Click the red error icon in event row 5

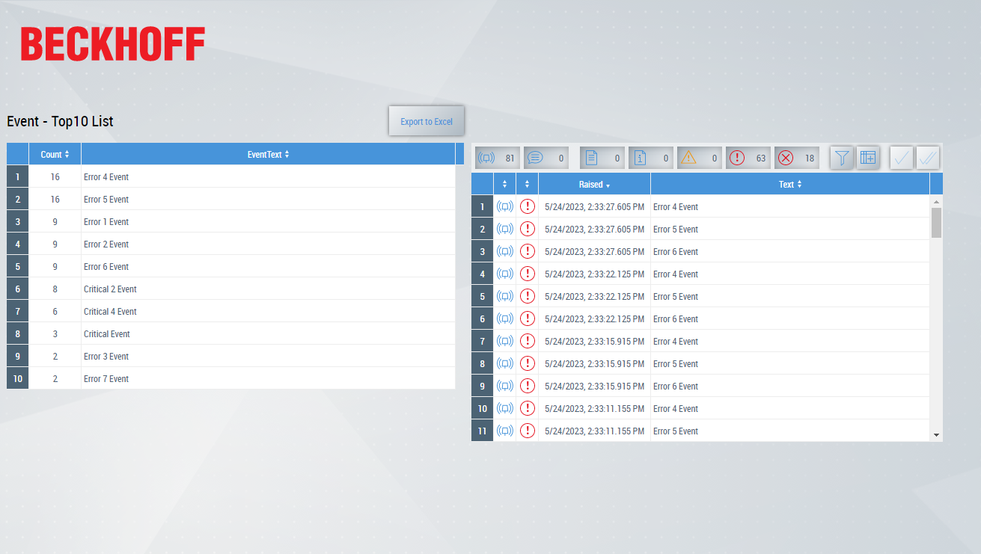(x=528, y=296)
